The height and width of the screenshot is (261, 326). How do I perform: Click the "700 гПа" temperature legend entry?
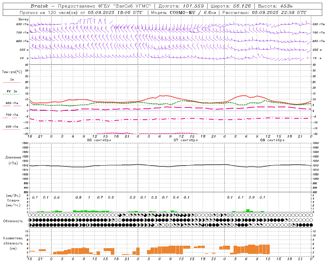[x=12, y=115]
